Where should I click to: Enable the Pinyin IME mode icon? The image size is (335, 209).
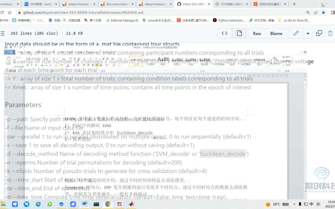318,204
